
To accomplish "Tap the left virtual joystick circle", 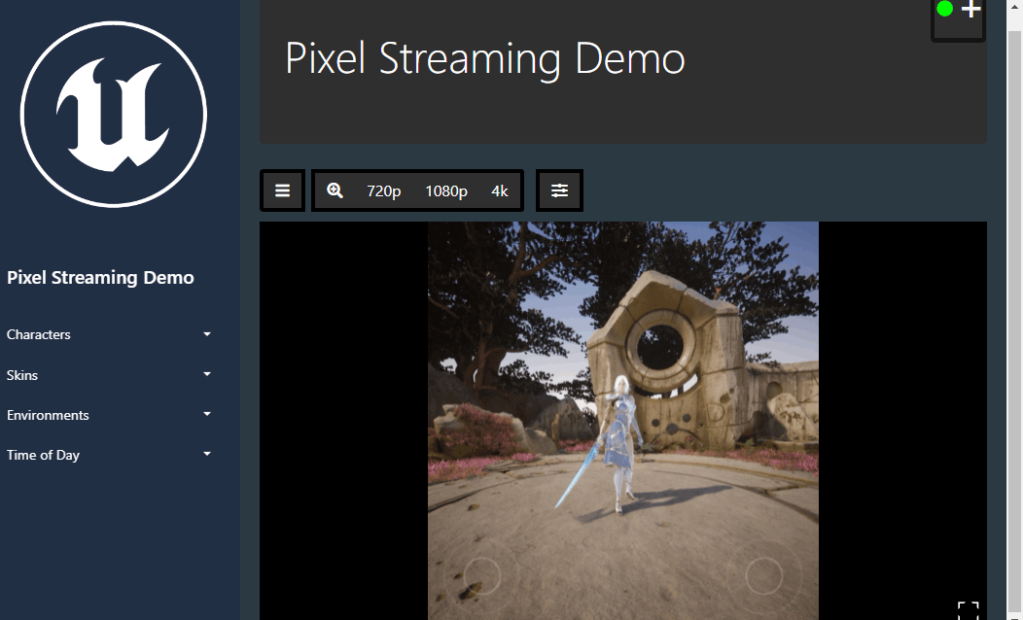I will click(482, 576).
